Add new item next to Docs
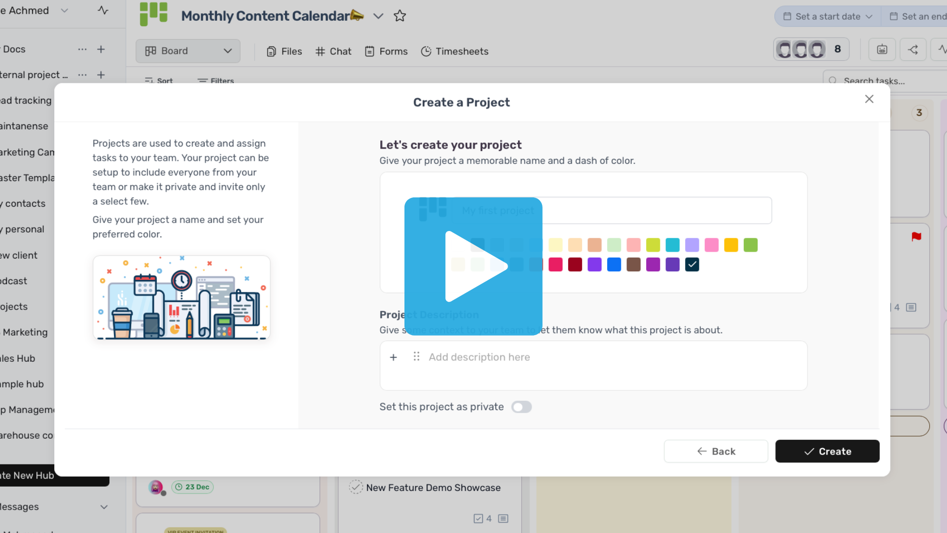Screen dimensions: 947x533 101,49
